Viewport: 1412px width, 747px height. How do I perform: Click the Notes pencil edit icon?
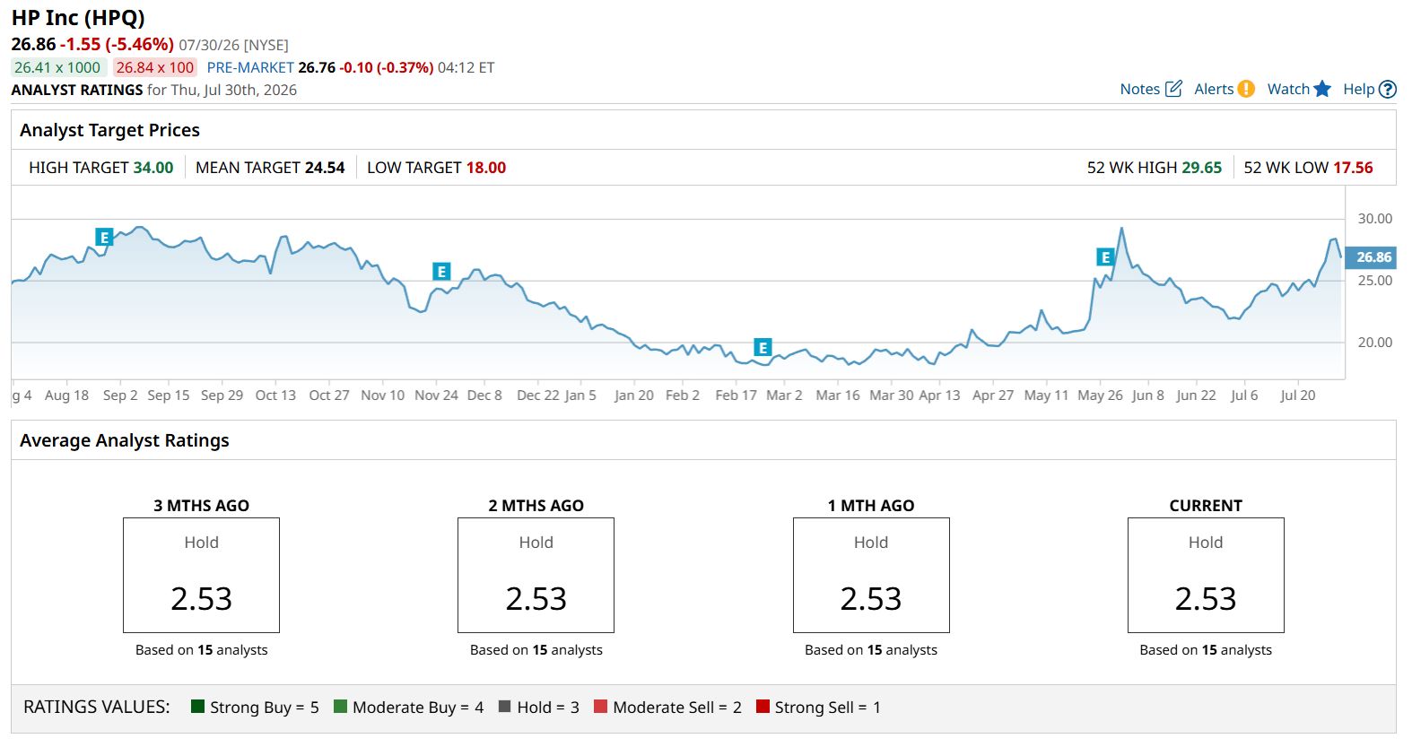coord(1173,89)
